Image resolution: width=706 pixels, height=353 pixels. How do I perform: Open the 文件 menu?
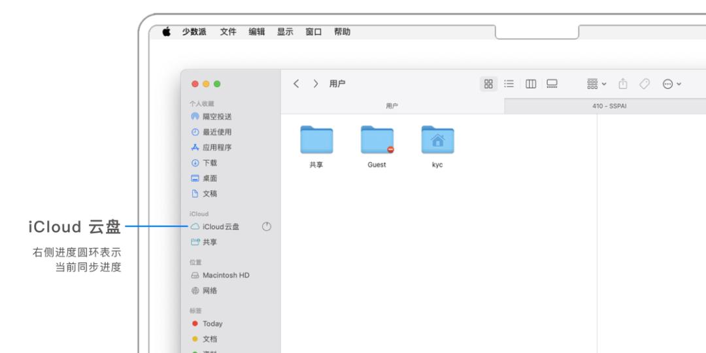tap(228, 32)
